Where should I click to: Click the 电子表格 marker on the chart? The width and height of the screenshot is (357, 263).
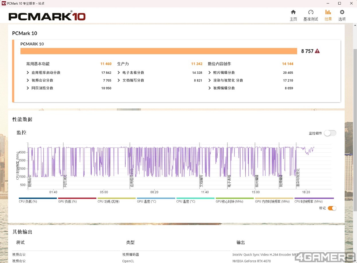pos(229,181)
